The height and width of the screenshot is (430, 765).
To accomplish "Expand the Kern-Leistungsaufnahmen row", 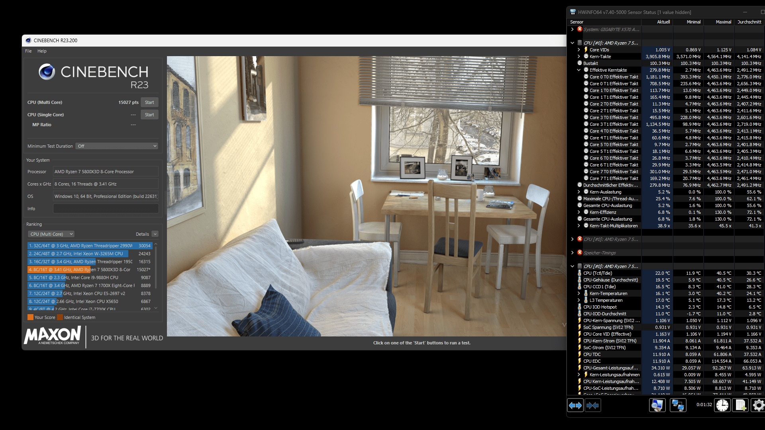I will pyautogui.click(x=579, y=375).
